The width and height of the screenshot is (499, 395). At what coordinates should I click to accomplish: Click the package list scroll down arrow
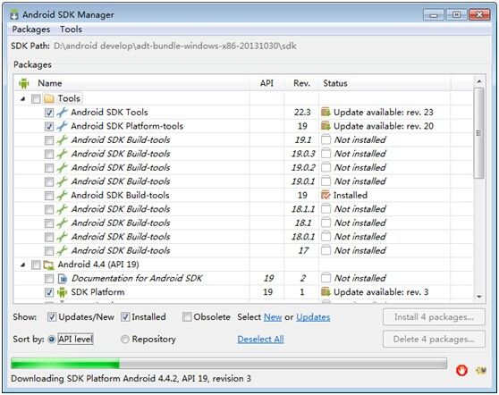(x=479, y=297)
